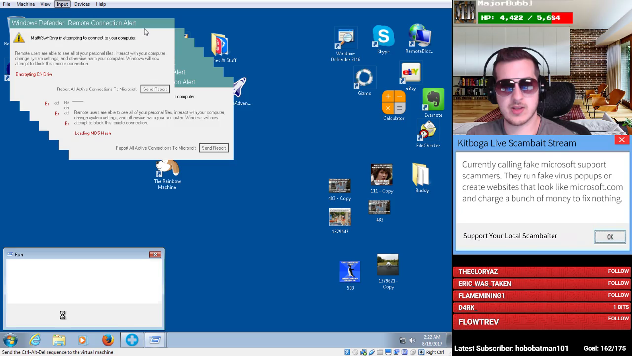
Task: Launch Firefox from the taskbar
Action: (x=108, y=340)
